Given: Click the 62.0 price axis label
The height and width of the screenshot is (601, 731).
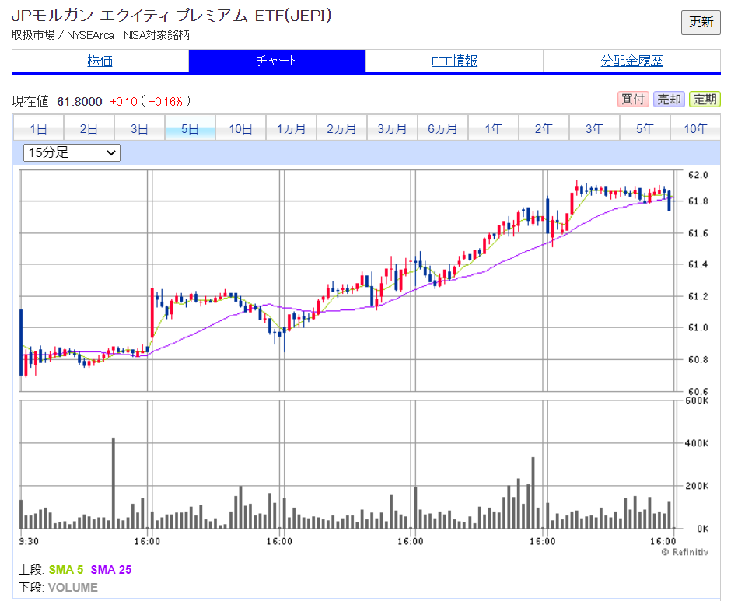Looking at the screenshot, I should coord(698,175).
